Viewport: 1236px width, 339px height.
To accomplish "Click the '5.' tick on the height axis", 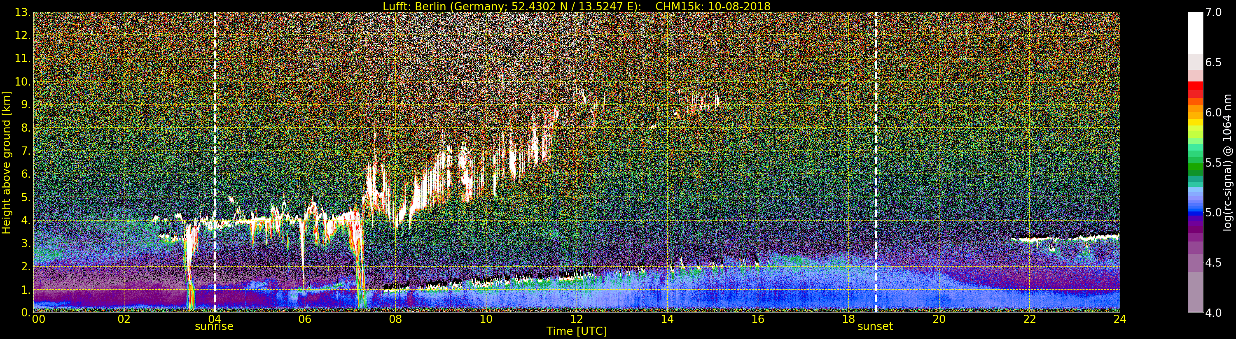I will 26,197.
